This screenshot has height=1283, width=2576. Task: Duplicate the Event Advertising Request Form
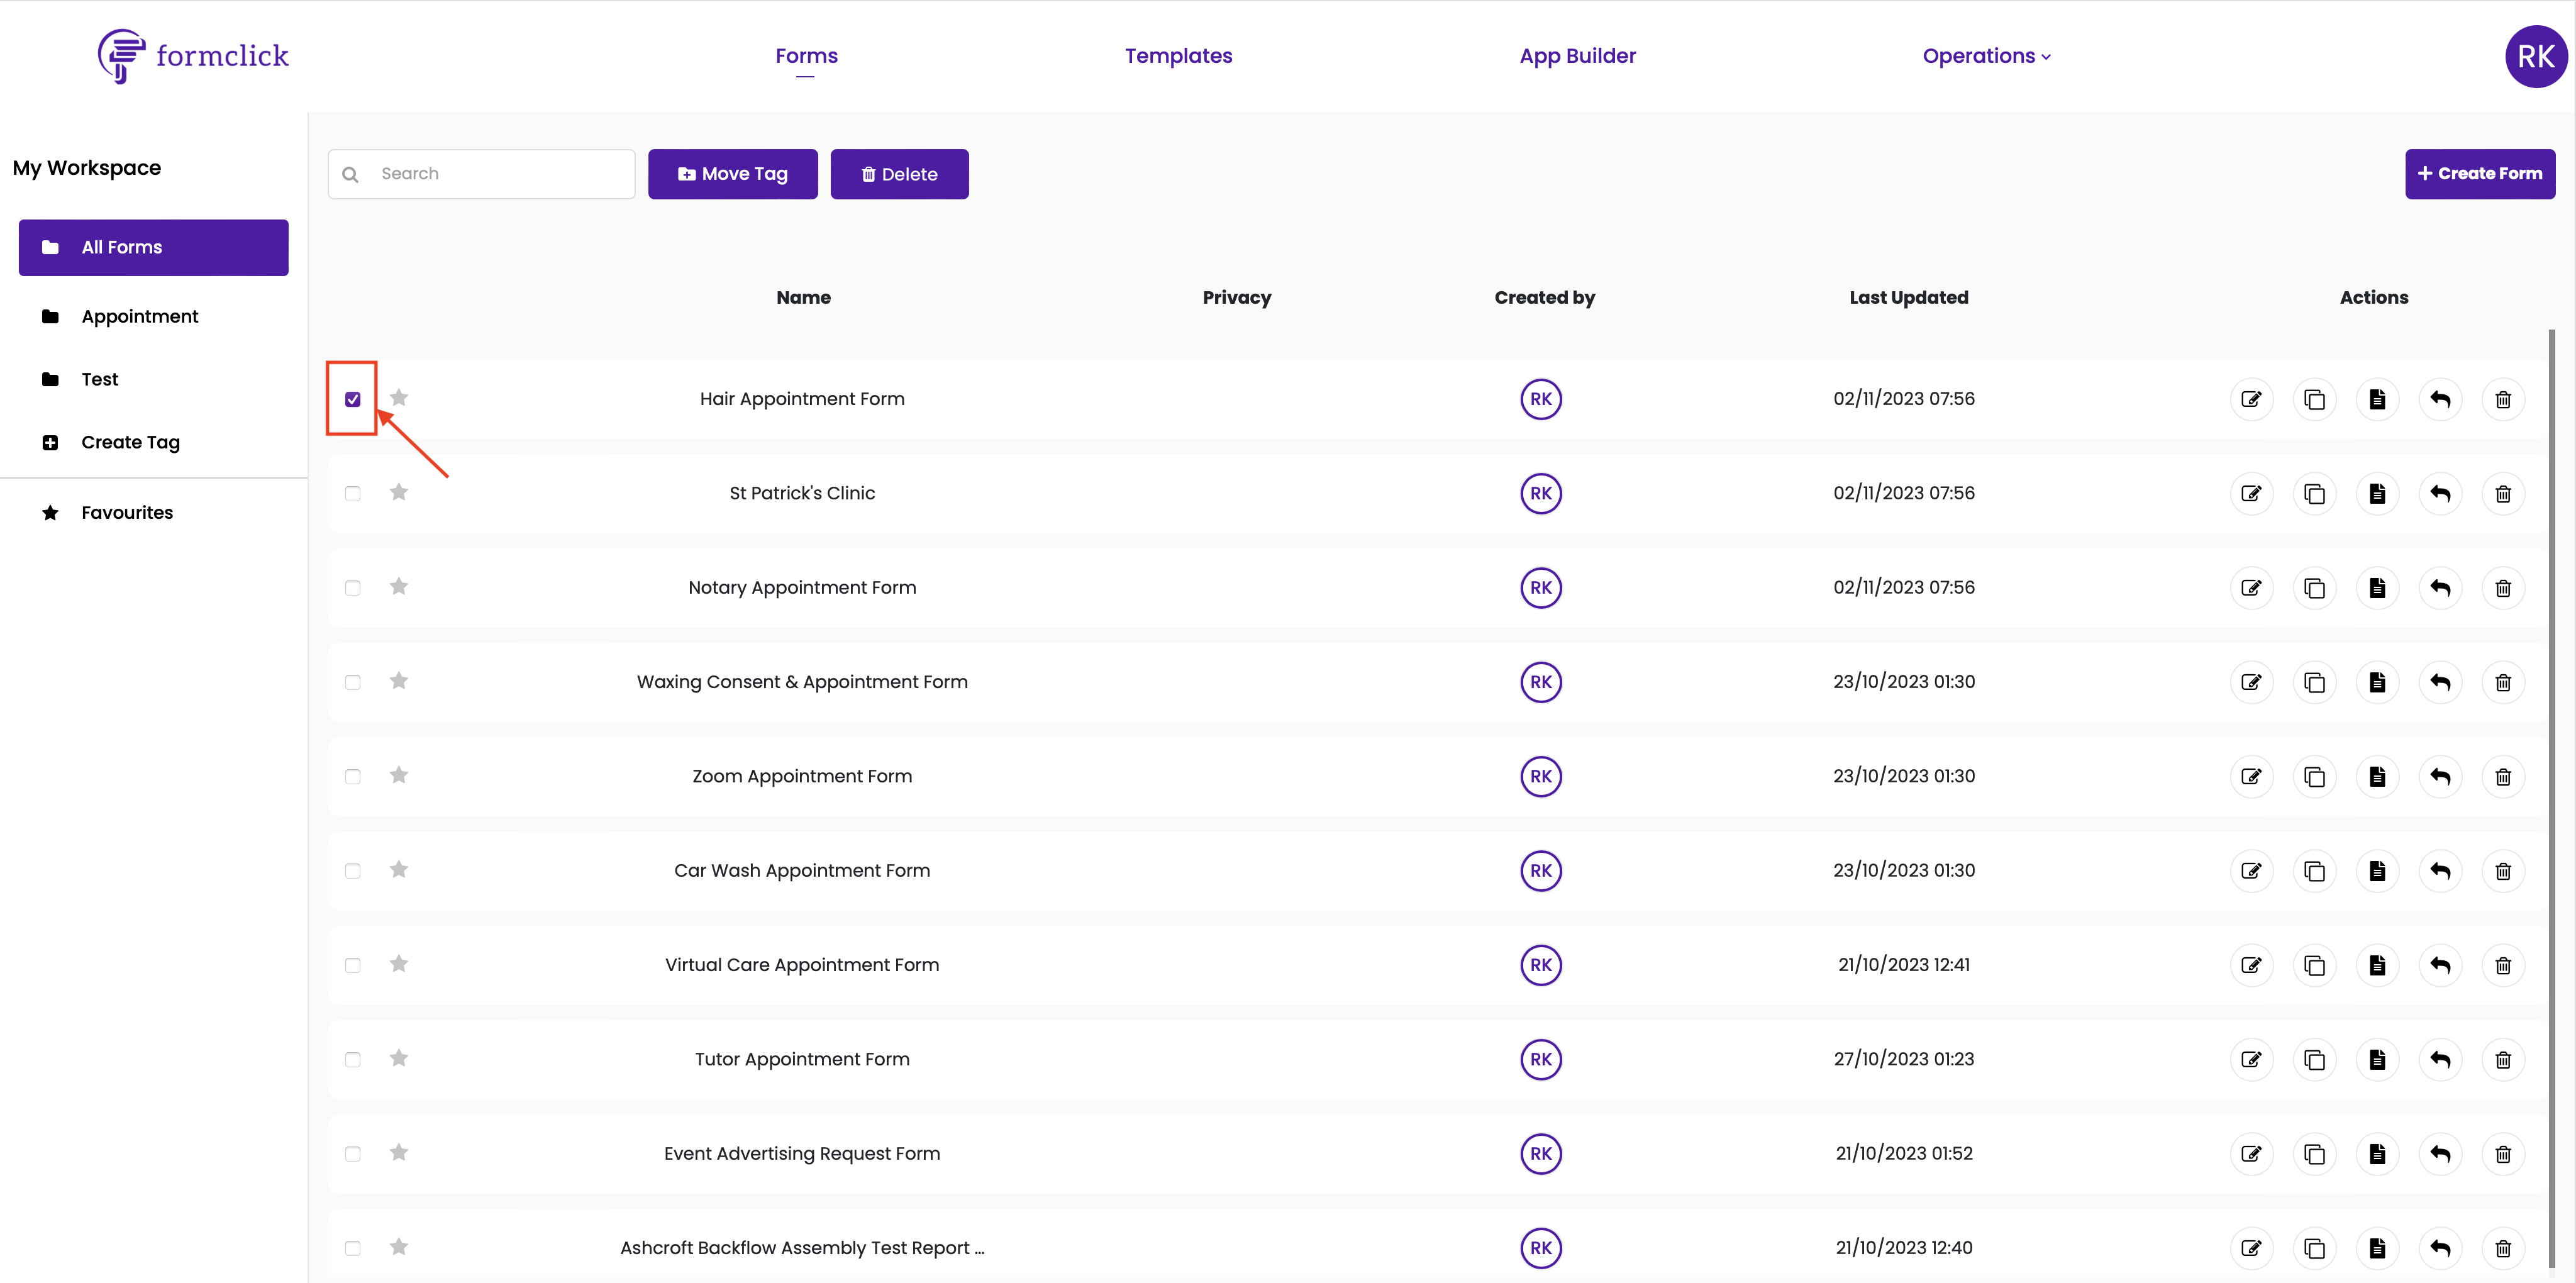tap(2314, 1154)
